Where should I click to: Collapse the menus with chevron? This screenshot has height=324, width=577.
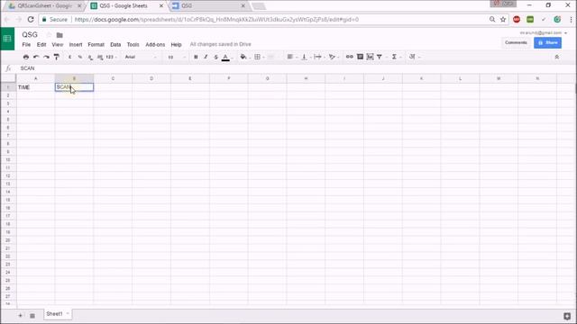(557, 57)
